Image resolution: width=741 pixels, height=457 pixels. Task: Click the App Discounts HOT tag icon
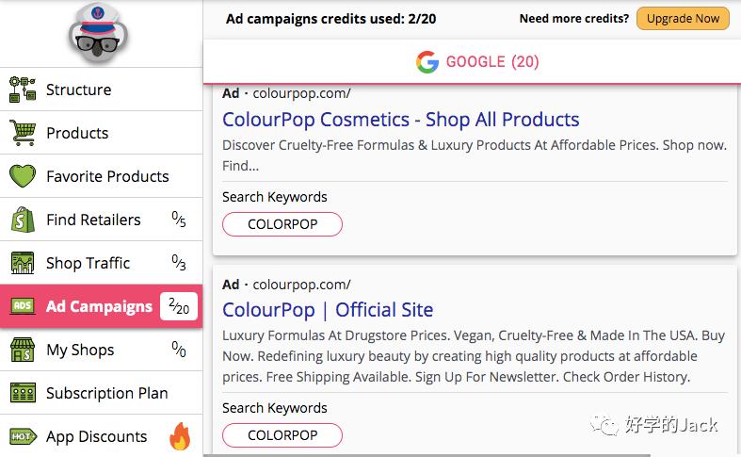23,436
